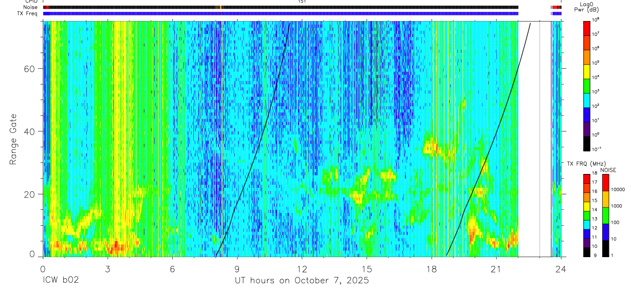Screen dimensions: 631x291
Task: Click the red 17–18 MHz segment of the TX FRQ colorbar
Action: (586, 179)
